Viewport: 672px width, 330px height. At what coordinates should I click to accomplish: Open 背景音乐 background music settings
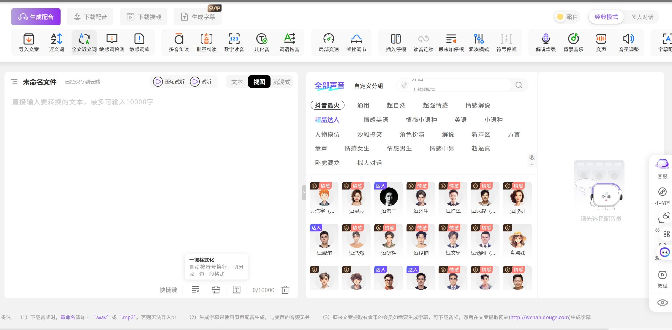tap(573, 42)
